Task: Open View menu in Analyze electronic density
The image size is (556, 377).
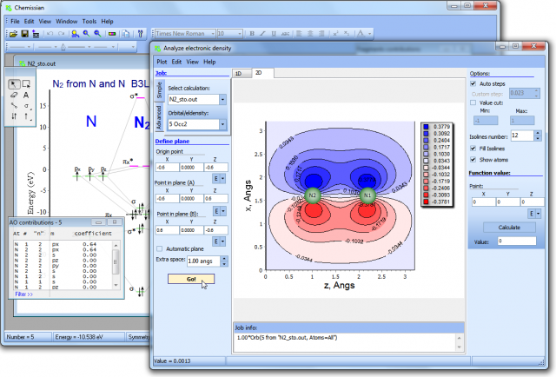Action: (193, 62)
